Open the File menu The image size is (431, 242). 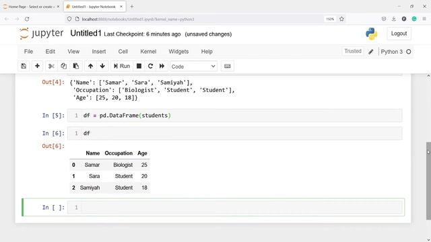click(x=28, y=52)
